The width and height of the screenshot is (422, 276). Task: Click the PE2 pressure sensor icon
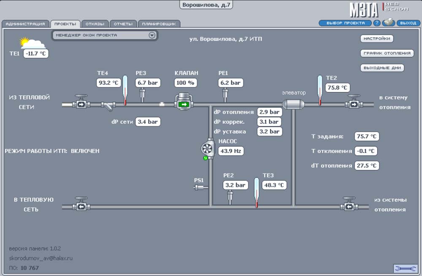tap(230, 198)
